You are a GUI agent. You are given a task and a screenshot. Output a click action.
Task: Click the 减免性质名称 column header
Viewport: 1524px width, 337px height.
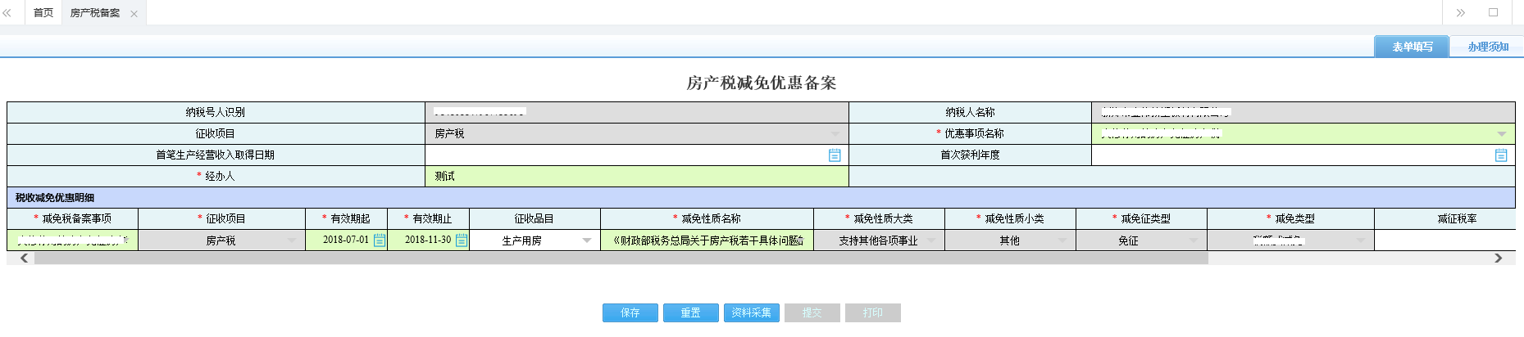[x=707, y=218]
